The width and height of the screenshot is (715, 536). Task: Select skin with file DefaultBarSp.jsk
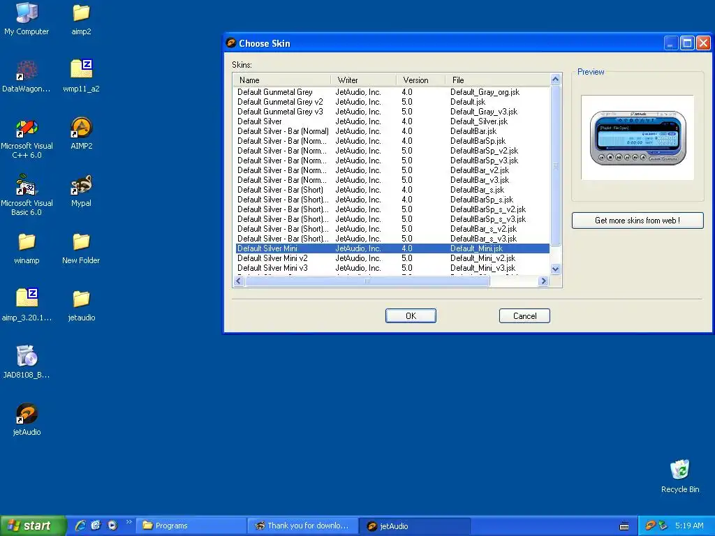392,141
